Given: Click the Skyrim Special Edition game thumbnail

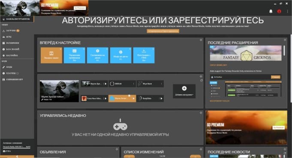Looking at the screenshot, I should [60, 91].
